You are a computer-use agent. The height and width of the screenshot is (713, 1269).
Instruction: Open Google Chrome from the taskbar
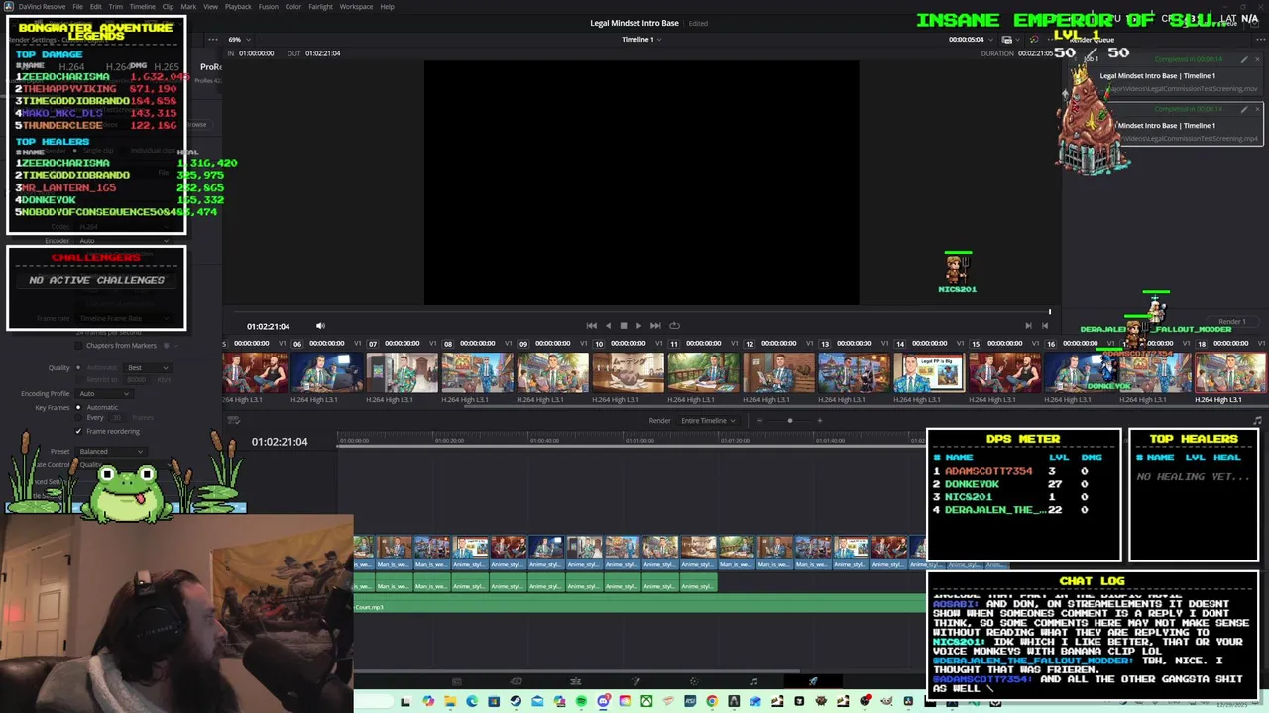coord(712,702)
